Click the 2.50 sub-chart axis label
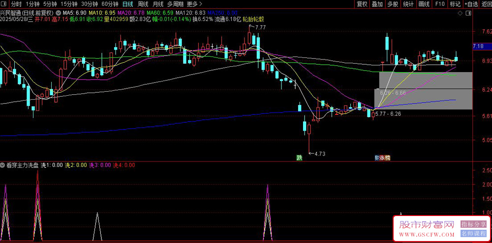Image resolution: width=492 pixels, height=243 pixels. coord(487,170)
